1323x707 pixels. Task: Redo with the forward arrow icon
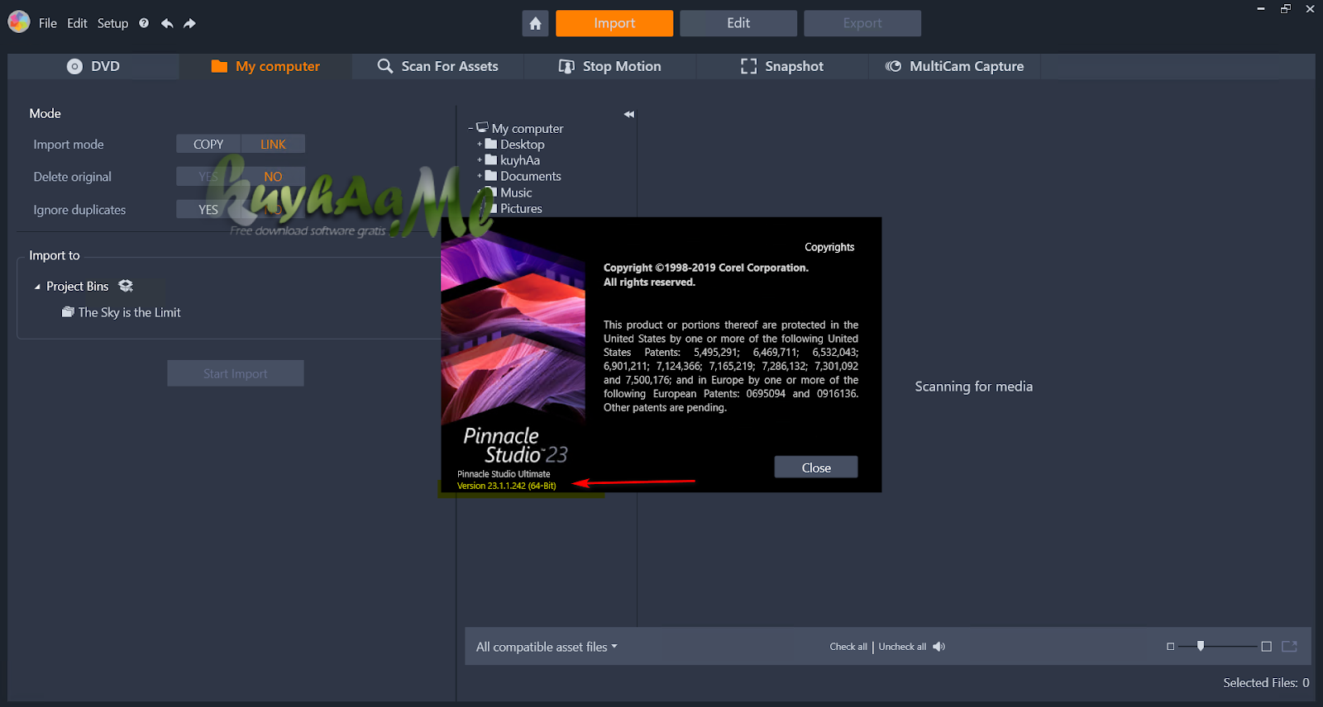click(189, 23)
